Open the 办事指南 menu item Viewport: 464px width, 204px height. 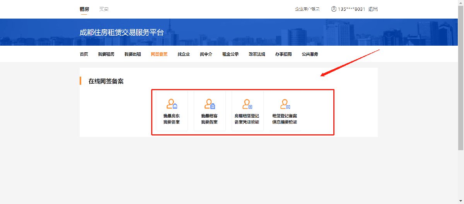283,54
